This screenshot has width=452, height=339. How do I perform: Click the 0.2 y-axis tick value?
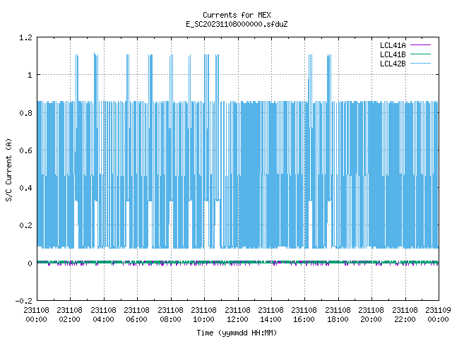point(25,226)
